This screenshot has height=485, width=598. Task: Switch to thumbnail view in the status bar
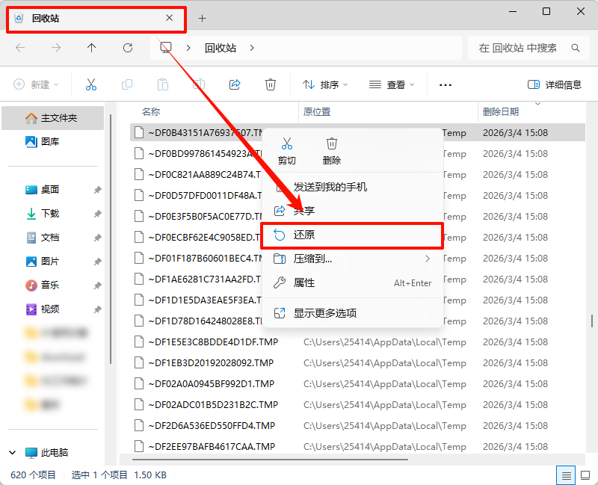[586, 475]
